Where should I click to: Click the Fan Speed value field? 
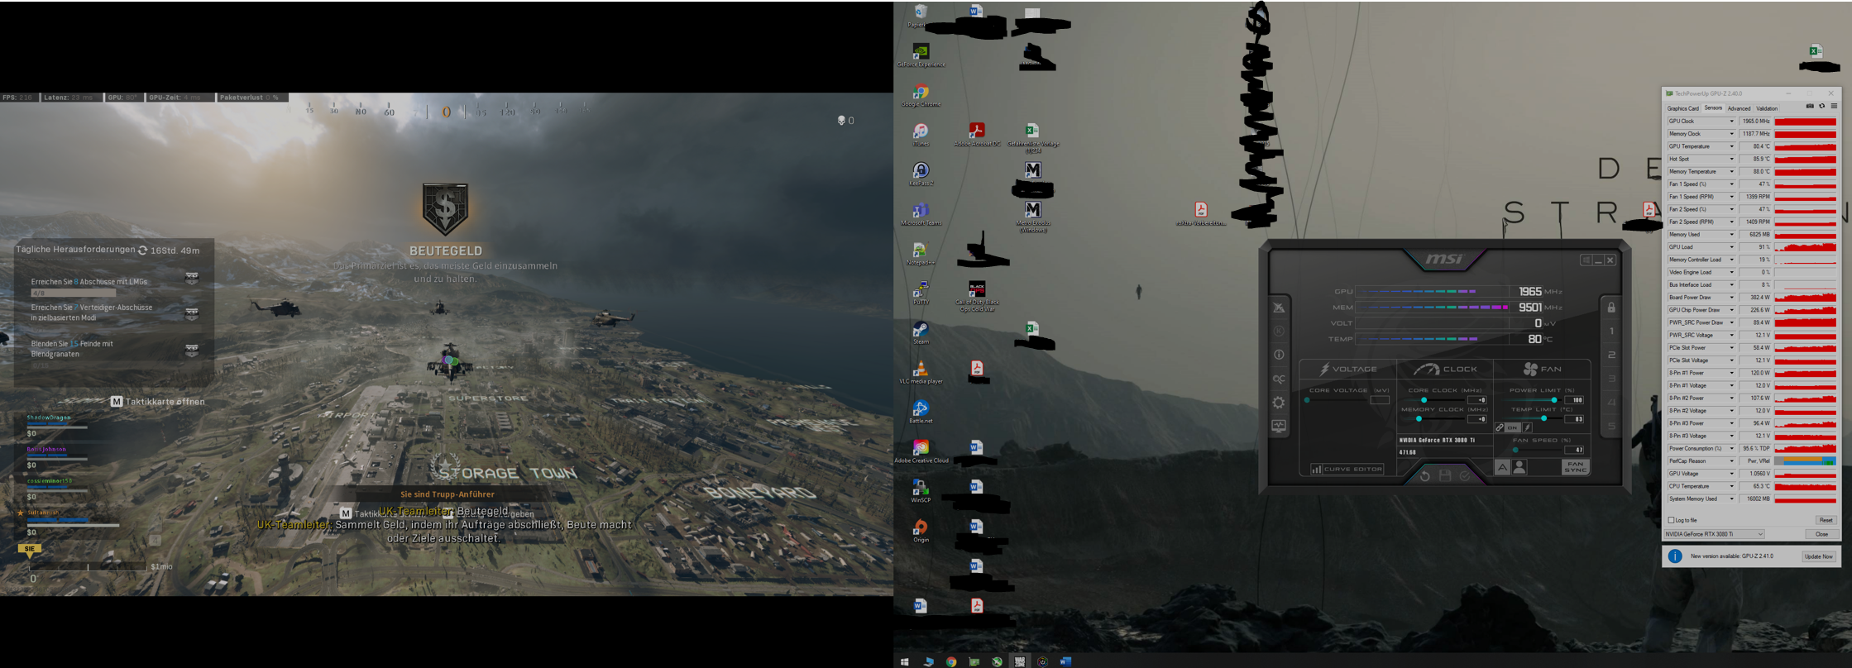(1574, 450)
